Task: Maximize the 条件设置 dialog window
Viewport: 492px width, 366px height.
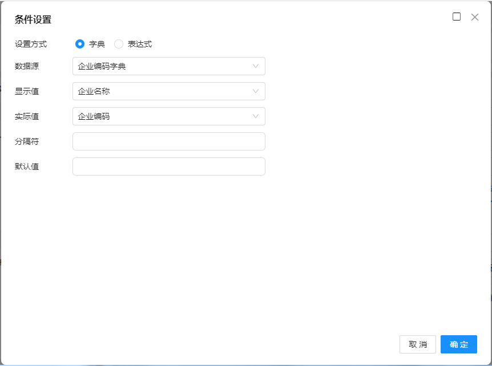Action: tap(457, 17)
